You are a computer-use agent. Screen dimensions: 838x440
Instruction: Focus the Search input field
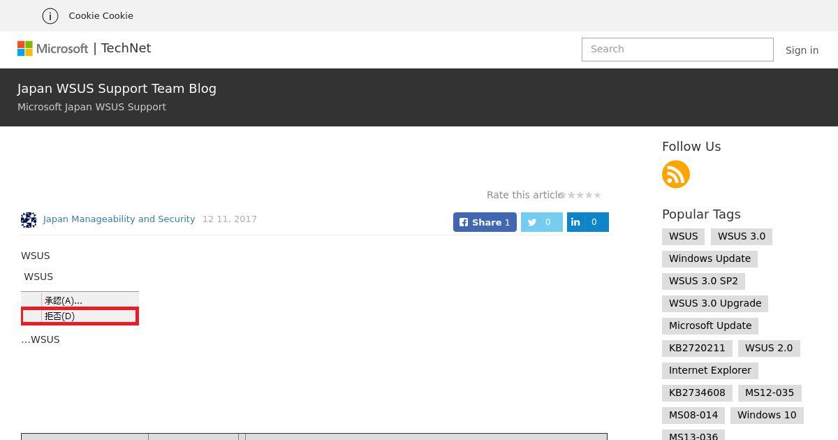click(677, 50)
